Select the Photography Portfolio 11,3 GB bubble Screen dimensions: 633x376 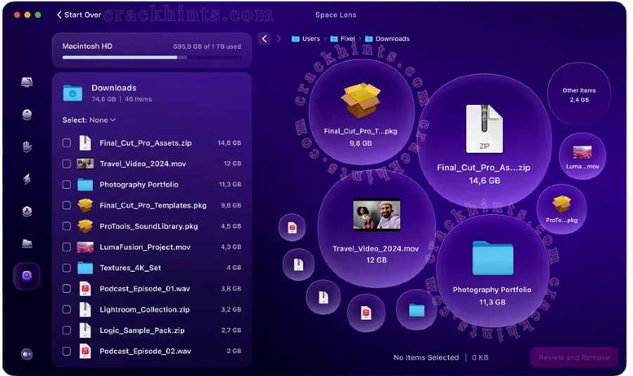coord(492,272)
